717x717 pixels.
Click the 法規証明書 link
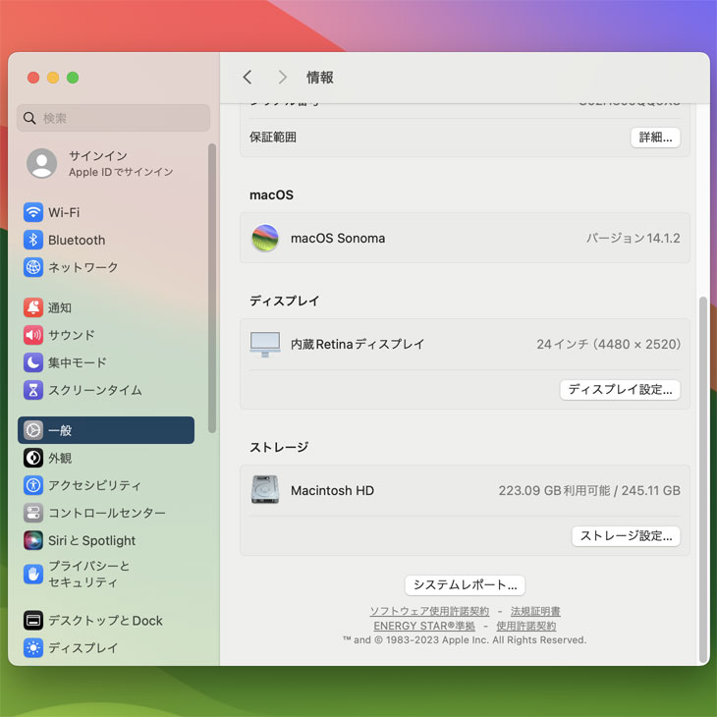pos(535,611)
